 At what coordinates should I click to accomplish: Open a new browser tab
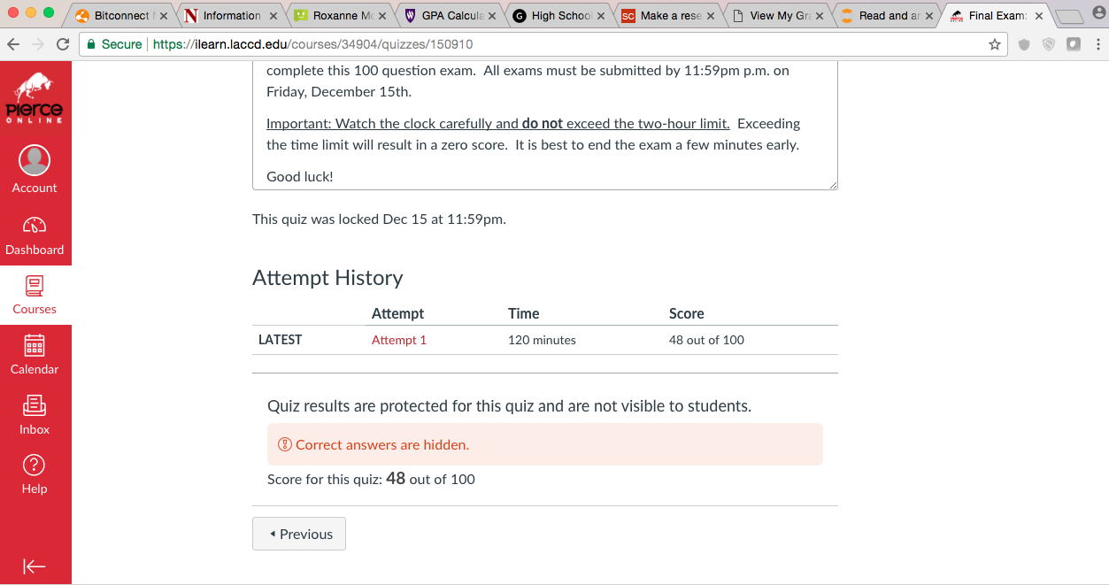tap(1069, 17)
